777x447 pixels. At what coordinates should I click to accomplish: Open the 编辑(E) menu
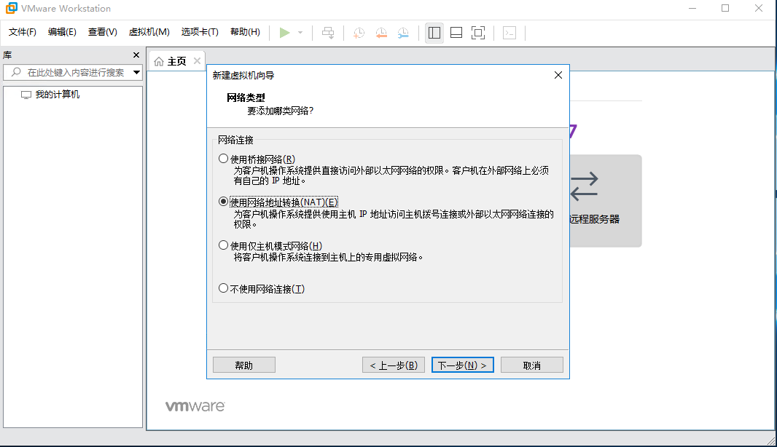62,32
